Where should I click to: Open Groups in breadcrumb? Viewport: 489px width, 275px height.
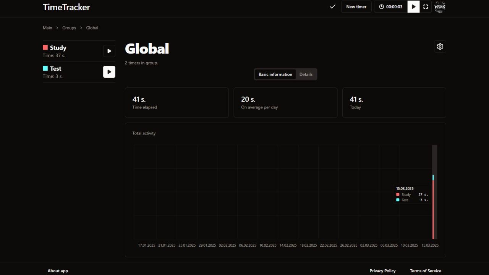(69, 28)
